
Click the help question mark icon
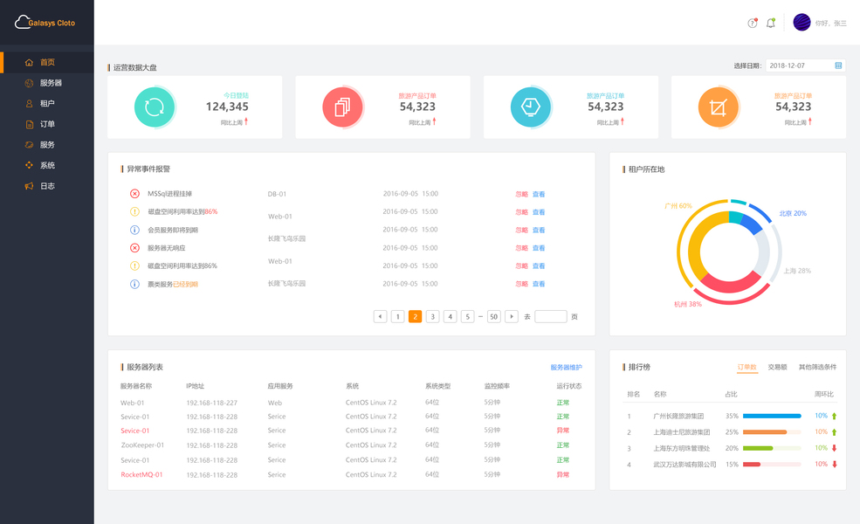coord(753,23)
